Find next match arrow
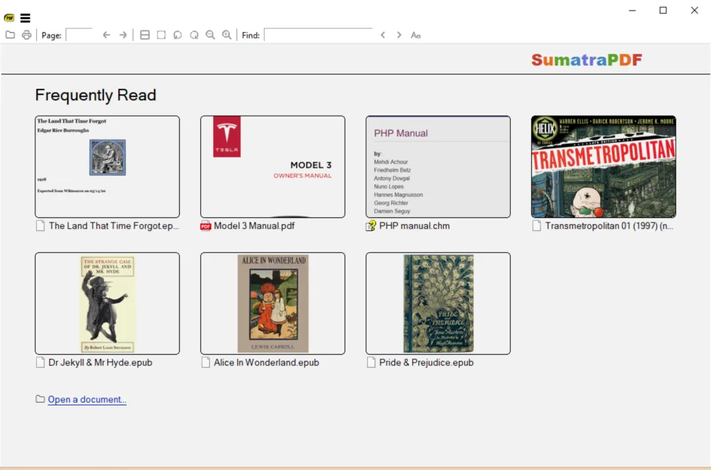The image size is (711, 470). pos(399,35)
